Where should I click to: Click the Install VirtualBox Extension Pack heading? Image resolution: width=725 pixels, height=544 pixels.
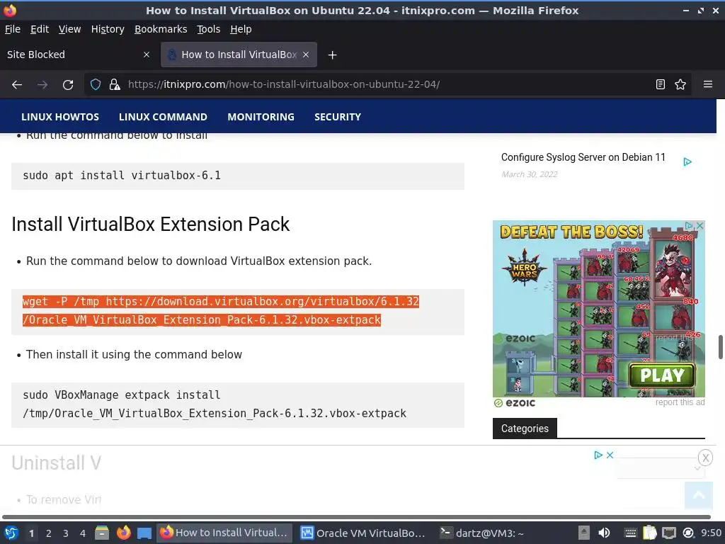(x=150, y=225)
